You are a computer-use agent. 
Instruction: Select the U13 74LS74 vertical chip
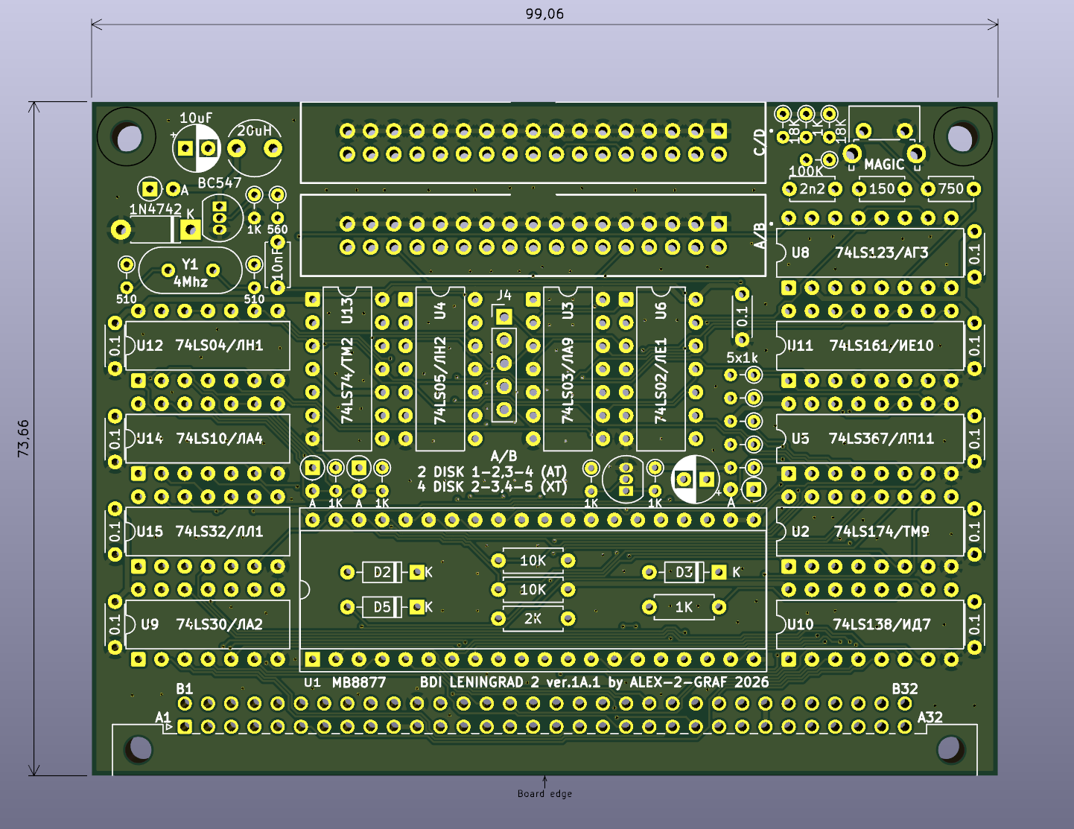347,369
